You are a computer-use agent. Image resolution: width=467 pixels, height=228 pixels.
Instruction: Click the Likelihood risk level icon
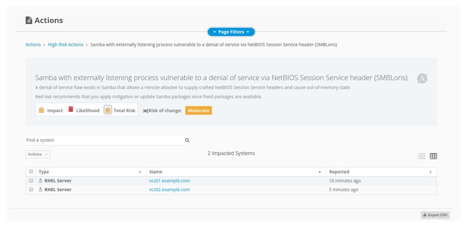[x=71, y=110]
